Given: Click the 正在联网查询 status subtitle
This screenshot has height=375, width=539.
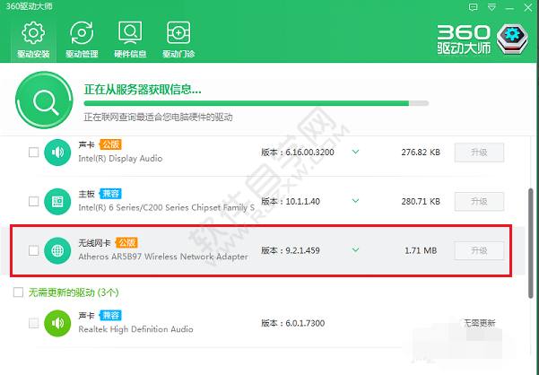Looking at the screenshot, I should tap(158, 118).
